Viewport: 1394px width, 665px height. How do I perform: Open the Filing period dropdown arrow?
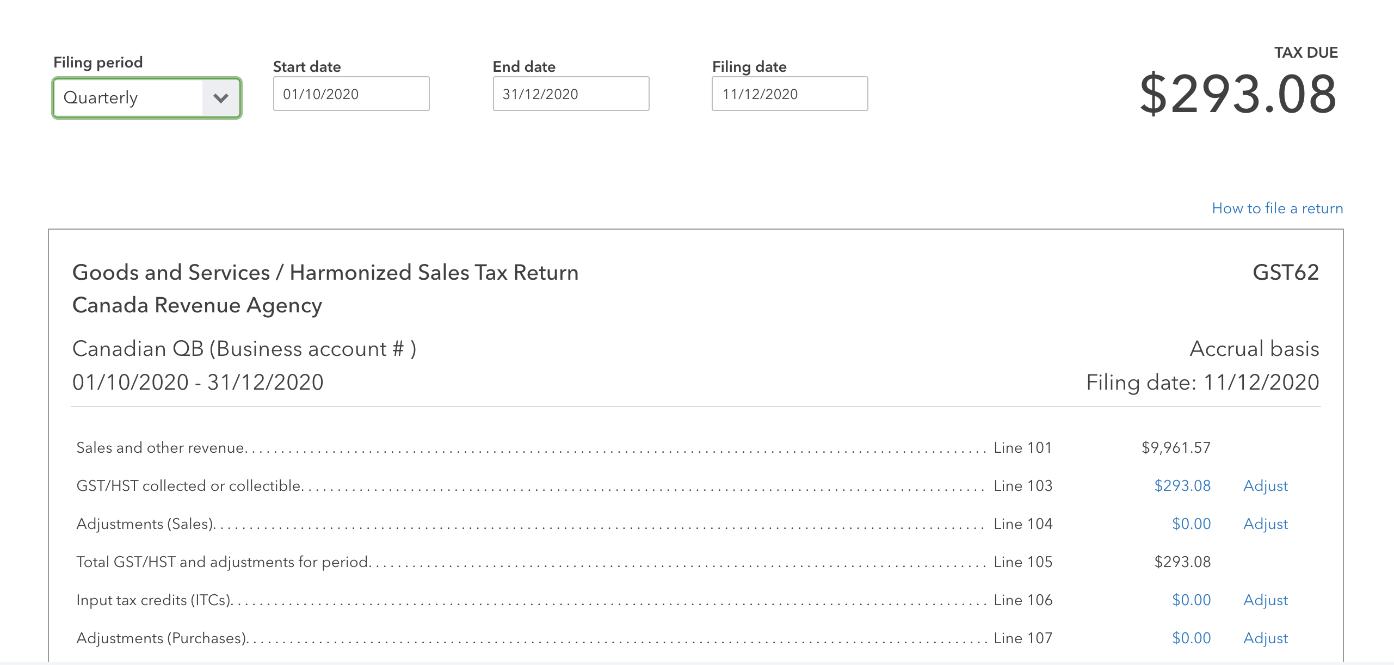click(x=221, y=98)
